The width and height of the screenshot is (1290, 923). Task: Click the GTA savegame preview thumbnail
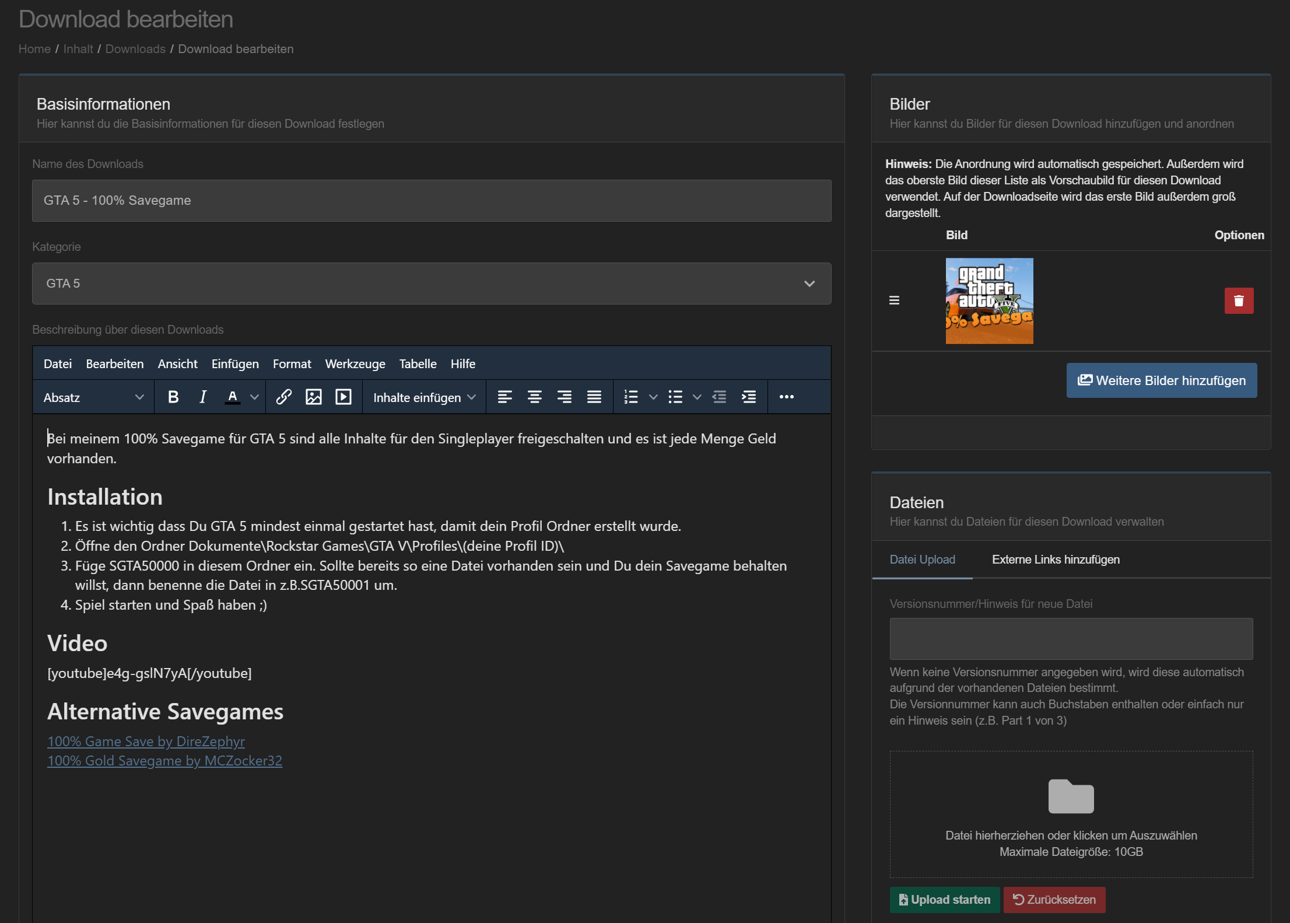pyautogui.click(x=989, y=301)
